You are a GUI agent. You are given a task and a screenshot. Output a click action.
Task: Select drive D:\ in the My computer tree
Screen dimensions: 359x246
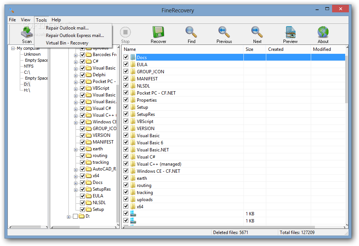pos(27,84)
